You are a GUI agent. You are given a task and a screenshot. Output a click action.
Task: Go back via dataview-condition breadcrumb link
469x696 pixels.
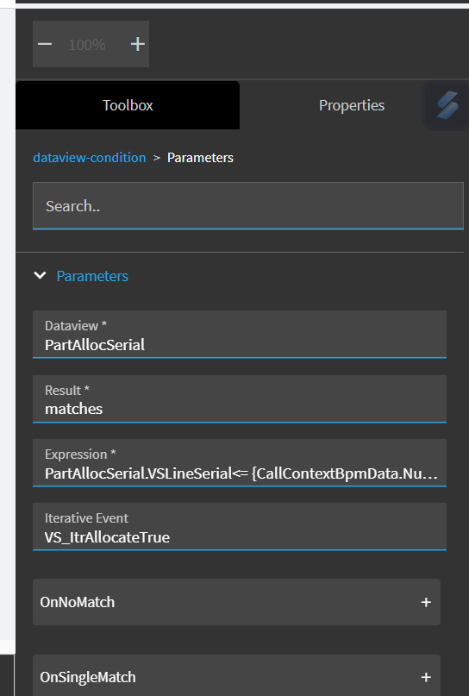pos(90,158)
